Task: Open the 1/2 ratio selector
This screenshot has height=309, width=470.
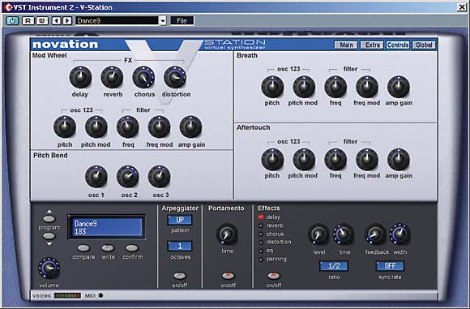Action: click(334, 266)
